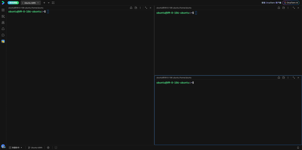The image size is (302, 150).
Task: Expand the tab list dropdown chevron
Action: click(49, 3)
